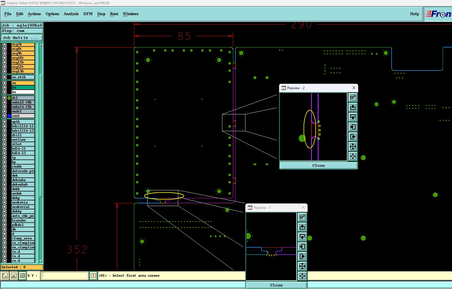Pan right in the Popview - 1 window
452x289 pixels.
pyautogui.click(x=302, y=256)
